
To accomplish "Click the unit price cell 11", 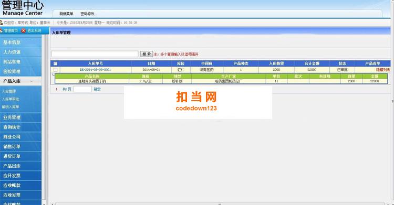I will click(276, 81).
